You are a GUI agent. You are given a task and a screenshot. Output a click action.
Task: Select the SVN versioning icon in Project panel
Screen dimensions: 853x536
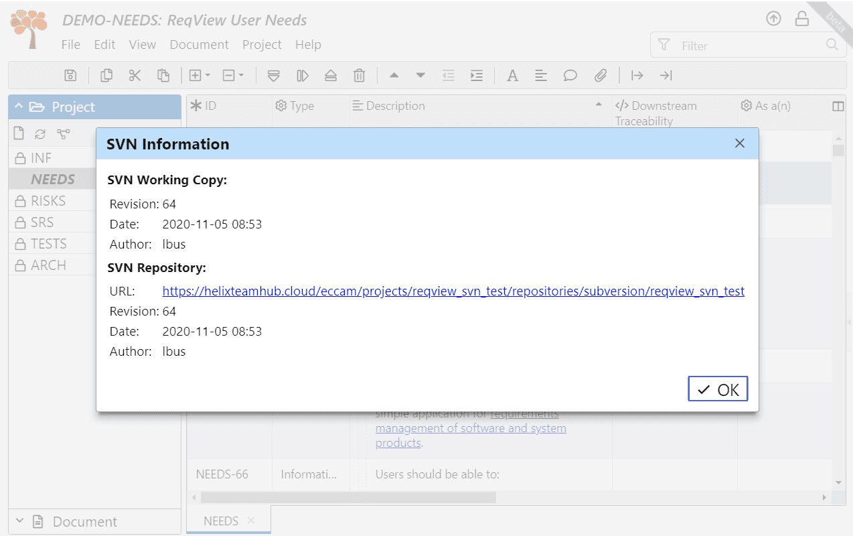pos(63,133)
